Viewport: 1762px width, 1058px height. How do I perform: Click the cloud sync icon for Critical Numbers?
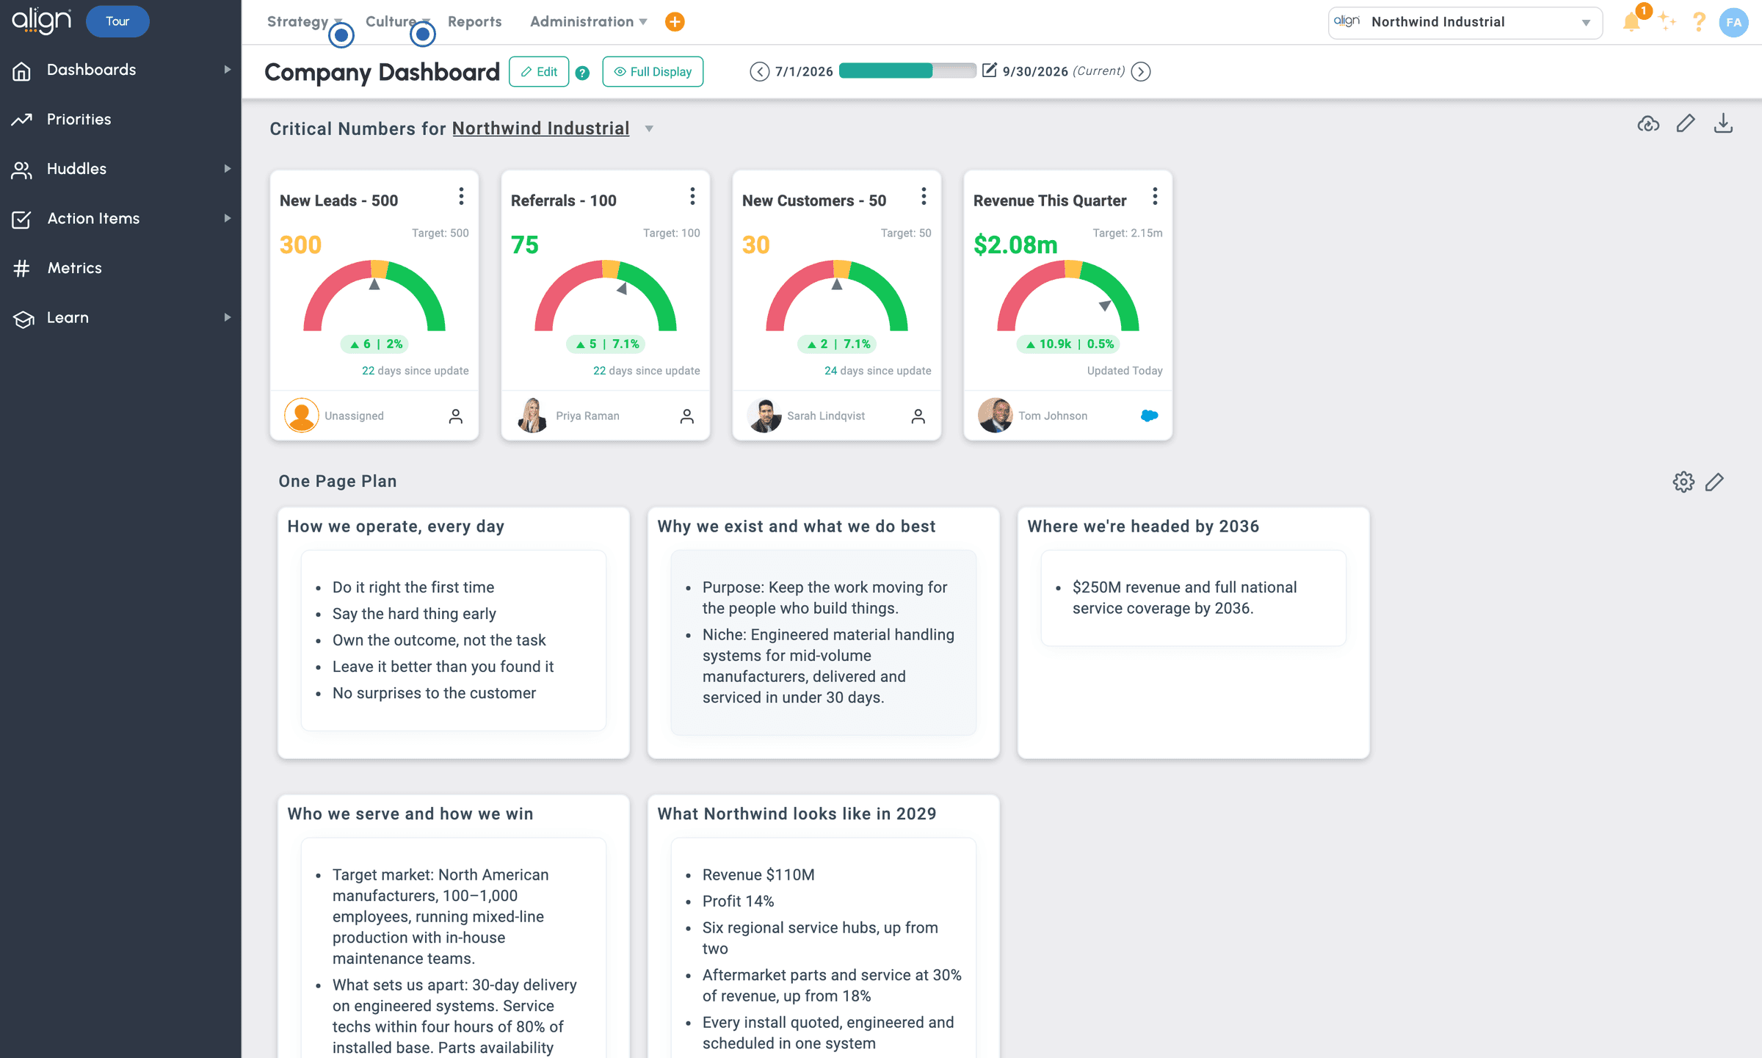[1648, 123]
